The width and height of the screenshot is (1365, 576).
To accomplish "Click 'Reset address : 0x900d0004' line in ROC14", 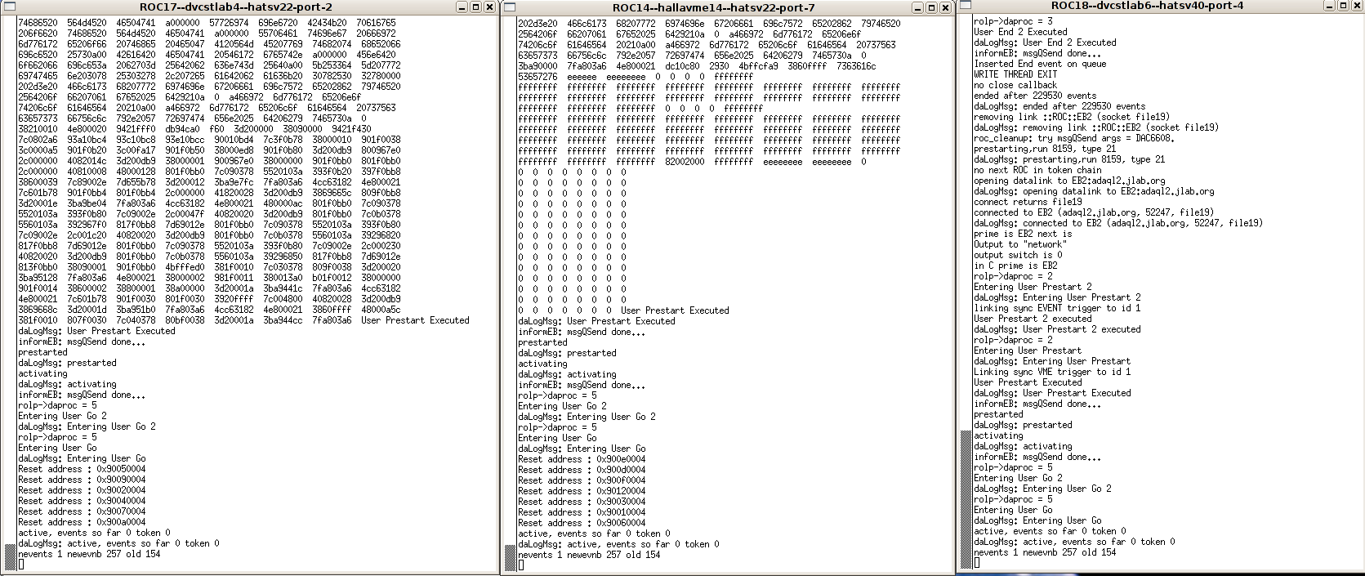I will [x=582, y=470].
